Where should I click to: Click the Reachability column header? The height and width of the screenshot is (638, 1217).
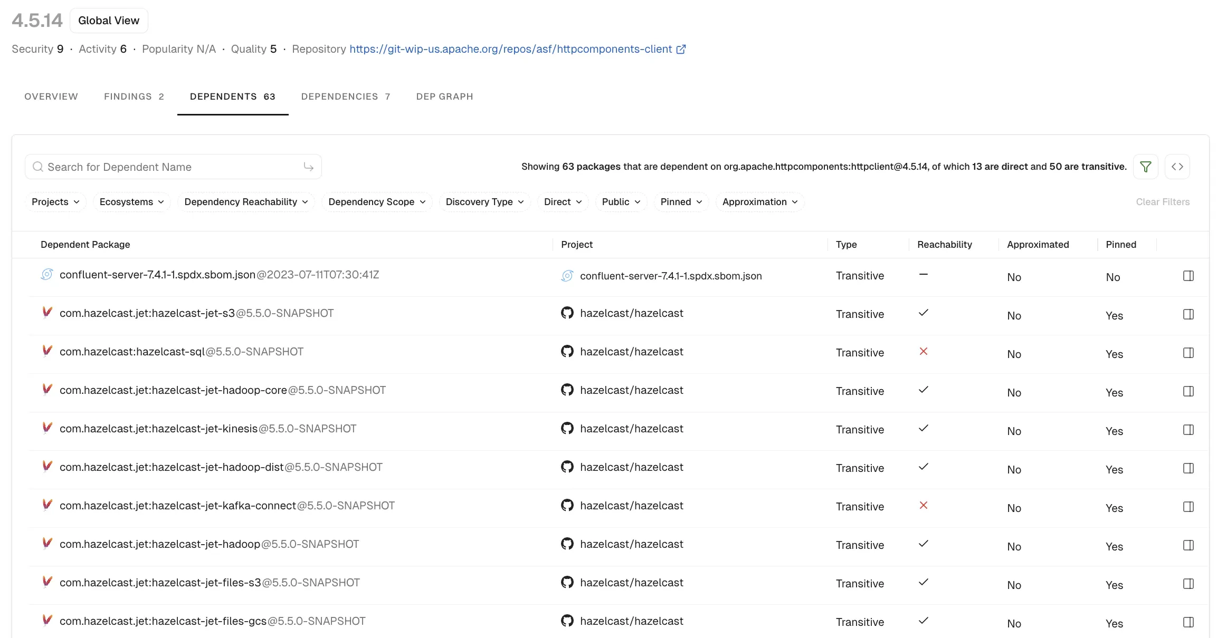tap(945, 245)
